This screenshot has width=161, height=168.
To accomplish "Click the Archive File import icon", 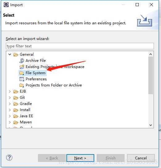I will tap(22, 61).
